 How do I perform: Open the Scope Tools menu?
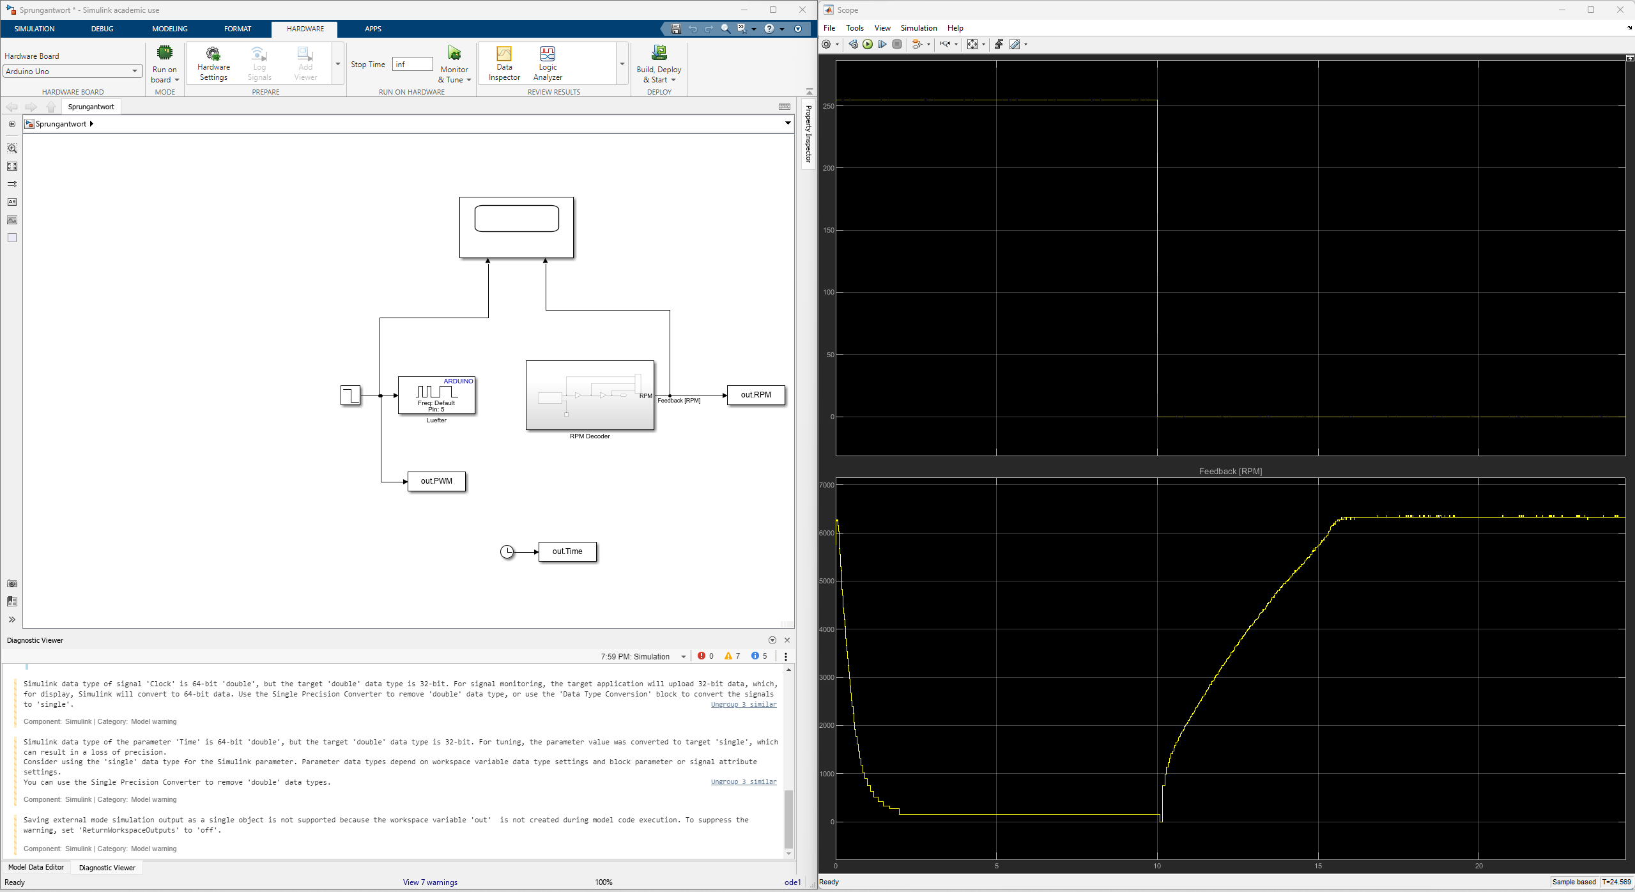854,28
